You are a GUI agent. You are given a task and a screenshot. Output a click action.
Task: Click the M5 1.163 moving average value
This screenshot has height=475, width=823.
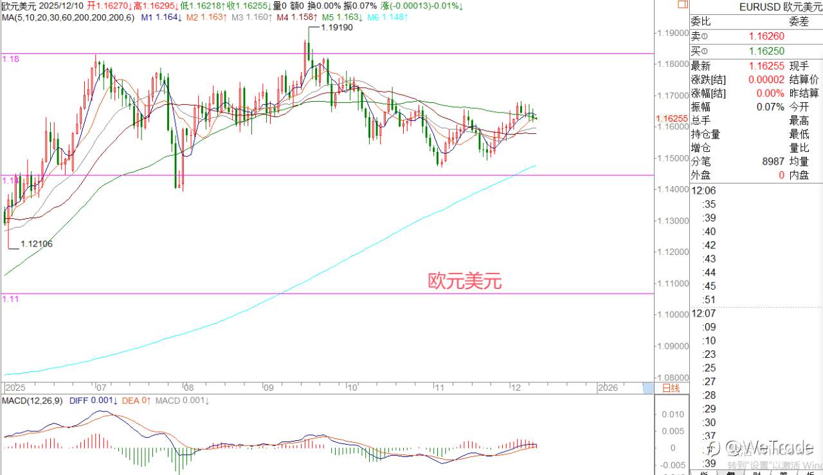click(x=342, y=17)
